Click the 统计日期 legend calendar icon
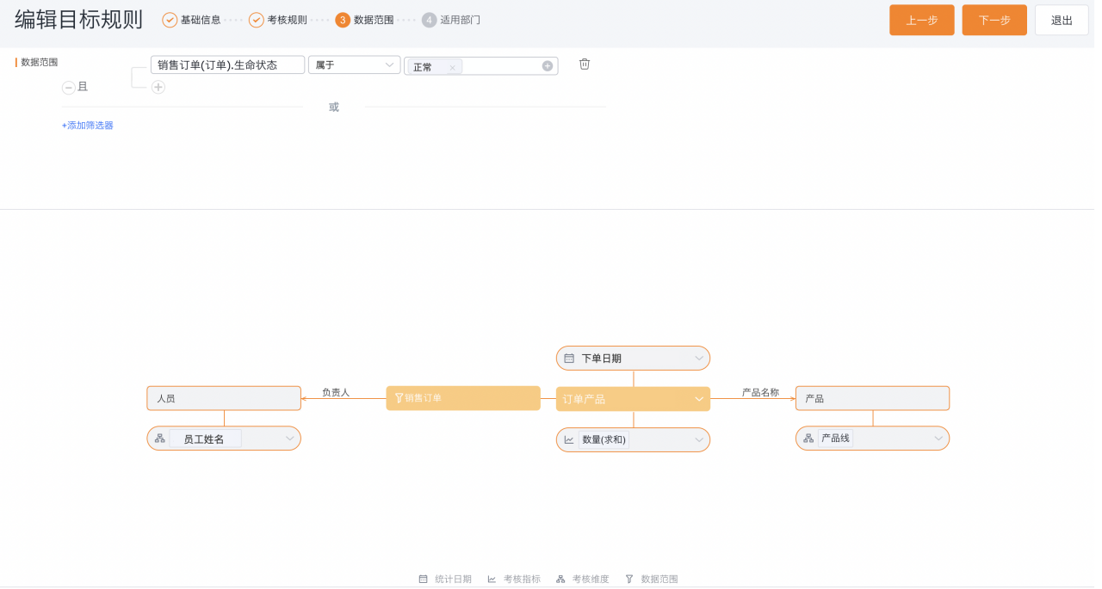 [x=423, y=580]
